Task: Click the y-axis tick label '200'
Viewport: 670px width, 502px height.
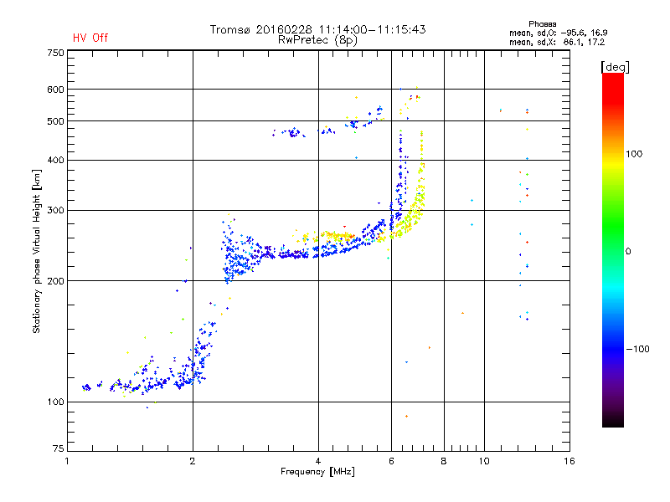Action: (55, 281)
